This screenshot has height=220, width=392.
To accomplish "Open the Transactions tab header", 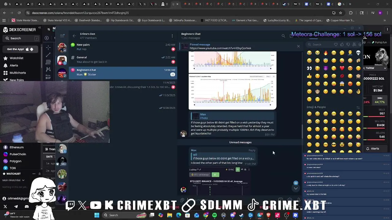I will pos(50,149).
